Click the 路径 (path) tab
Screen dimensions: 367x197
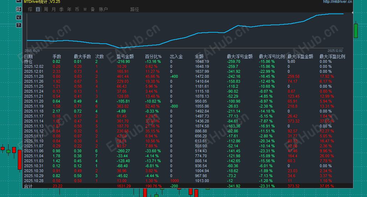(x=135, y=9)
